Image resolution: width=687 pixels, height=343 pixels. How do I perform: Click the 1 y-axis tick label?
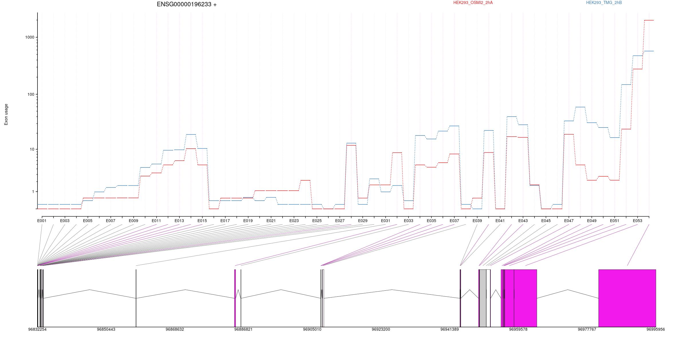click(x=33, y=192)
